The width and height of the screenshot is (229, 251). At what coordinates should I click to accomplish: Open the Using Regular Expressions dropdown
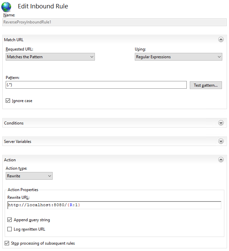(x=178, y=57)
